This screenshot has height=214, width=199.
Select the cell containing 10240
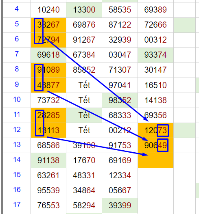[48, 10]
